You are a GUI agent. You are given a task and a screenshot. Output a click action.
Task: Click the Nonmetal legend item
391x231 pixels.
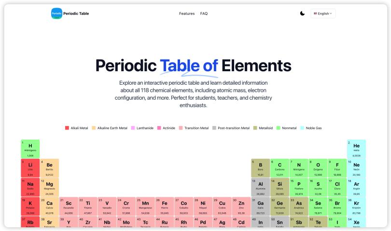pos(291,128)
